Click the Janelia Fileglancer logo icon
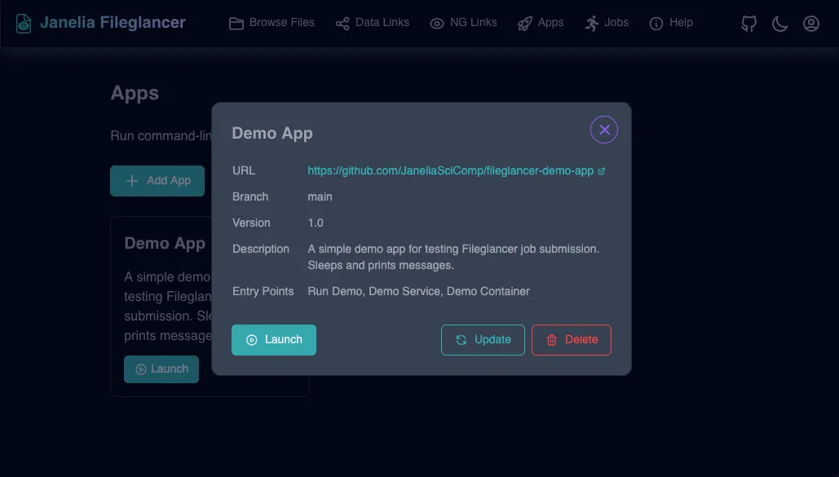The image size is (839, 477). coord(23,23)
